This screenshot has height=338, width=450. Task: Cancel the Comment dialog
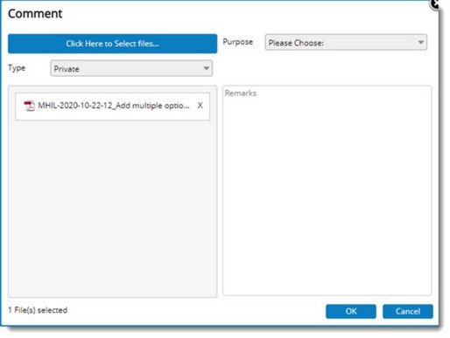(x=408, y=311)
